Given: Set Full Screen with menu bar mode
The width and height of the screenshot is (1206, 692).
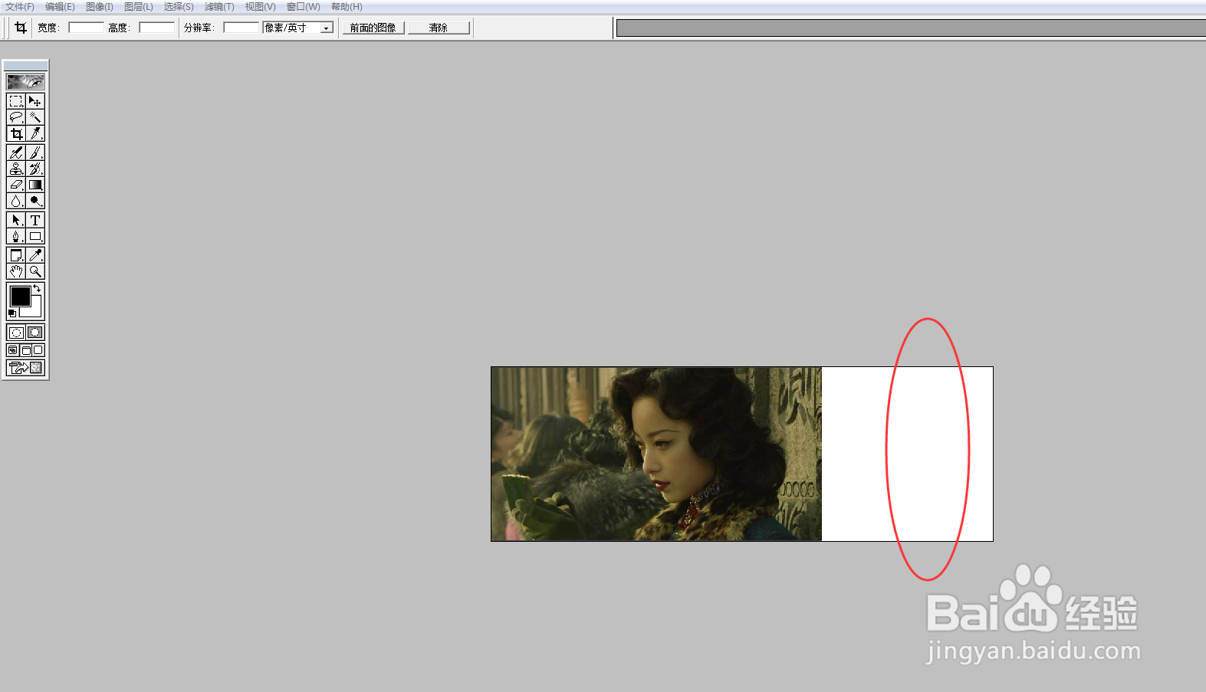Looking at the screenshot, I should (26, 350).
